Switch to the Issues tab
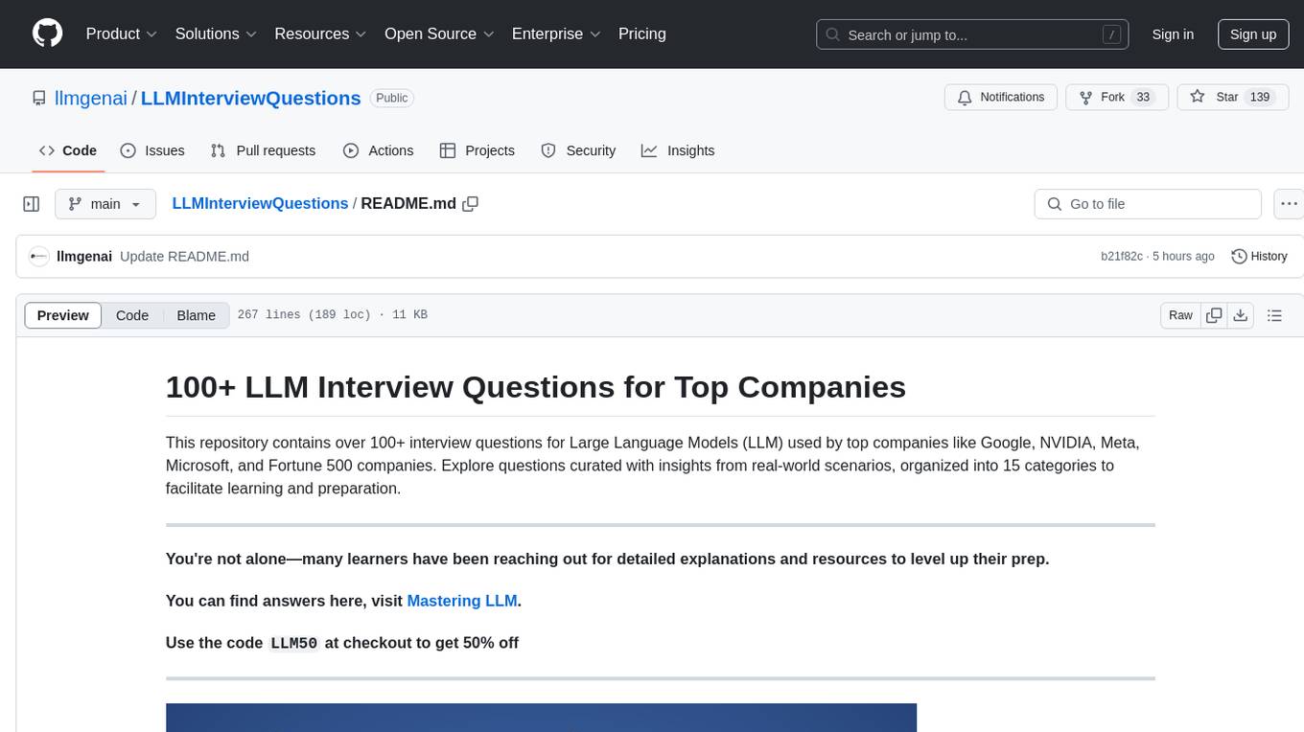The height and width of the screenshot is (732, 1304). [152, 150]
